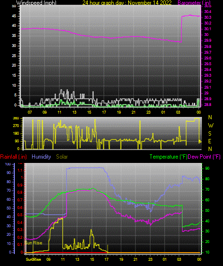Click the '24 hour graph day : November 14 2022' title

(127, 3)
